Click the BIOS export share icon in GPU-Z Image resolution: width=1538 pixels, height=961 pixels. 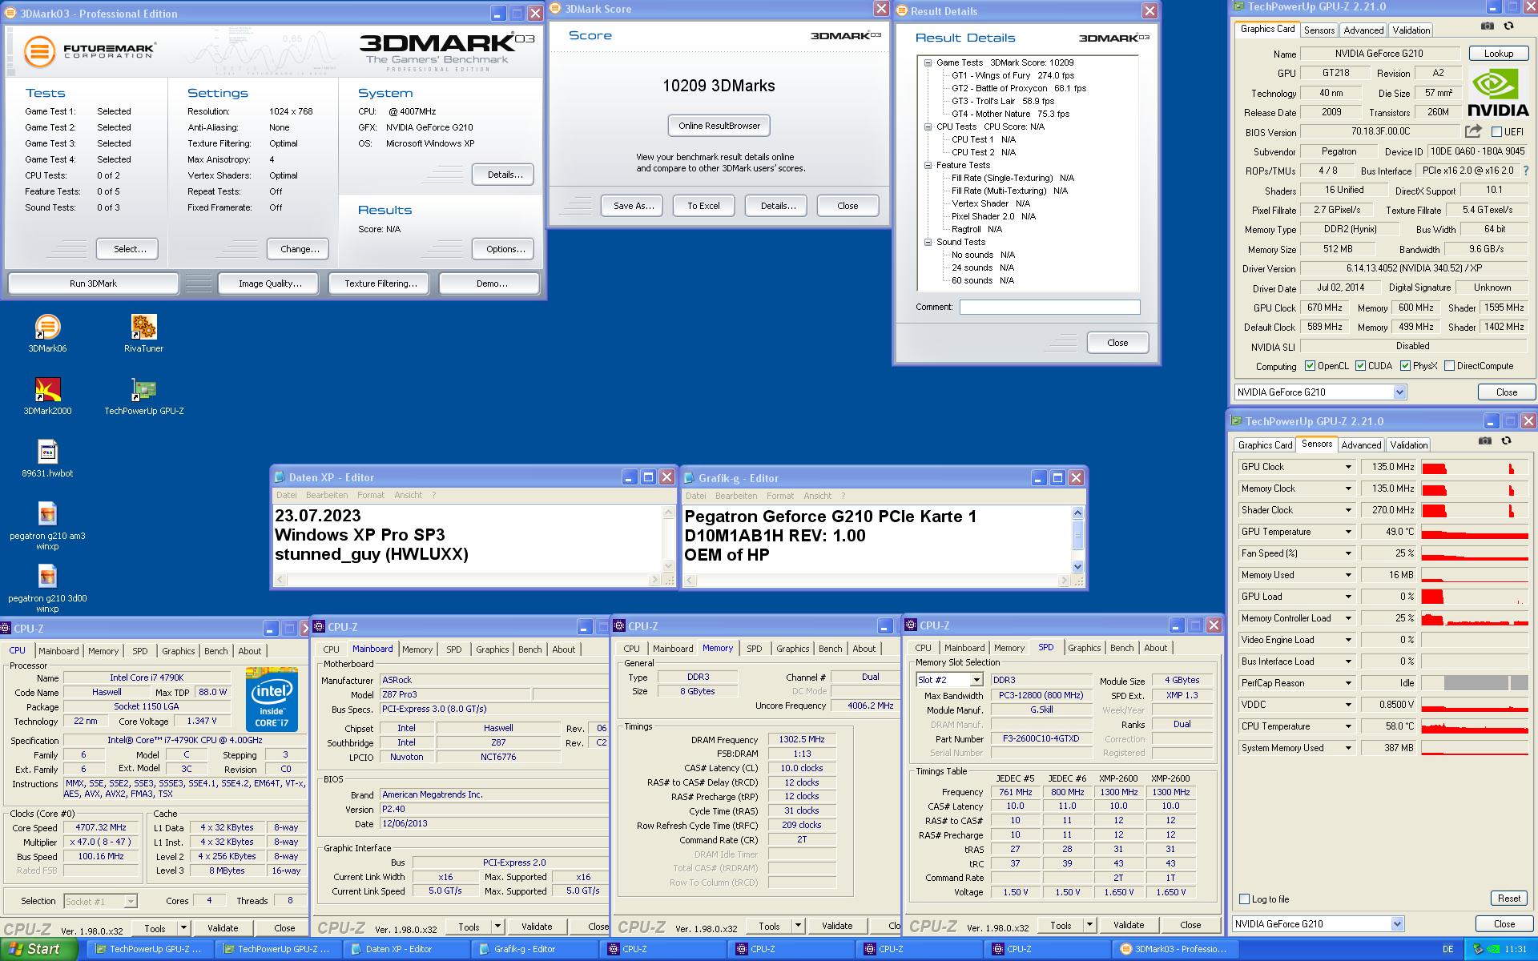pyautogui.click(x=1473, y=131)
